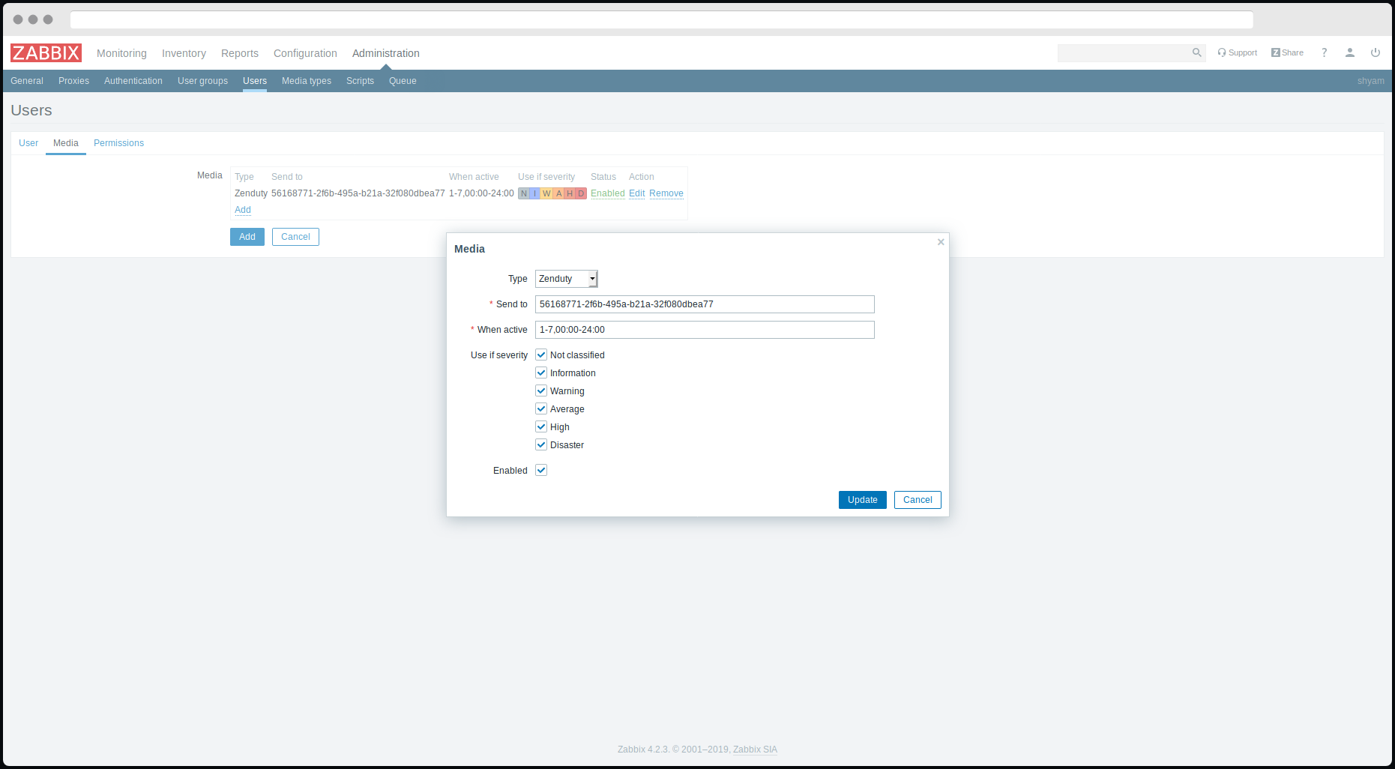Click Cancel in the Media dialog
Screen dimensions: 1395x769
pyautogui.click(x=918, y=500)
